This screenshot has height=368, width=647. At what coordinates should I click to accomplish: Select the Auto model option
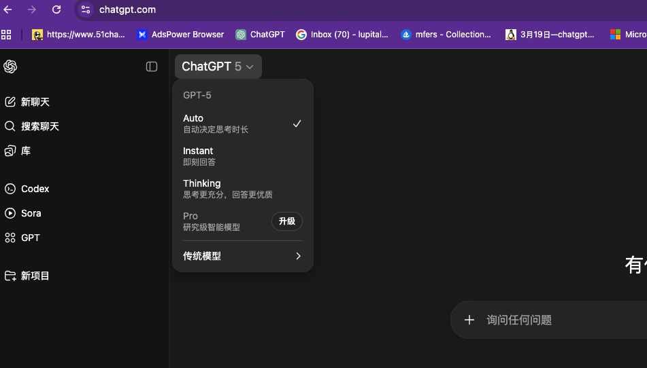243,124
